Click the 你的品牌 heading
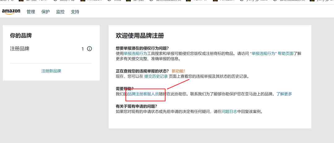The image size is (334, 143). pos(21,36)
